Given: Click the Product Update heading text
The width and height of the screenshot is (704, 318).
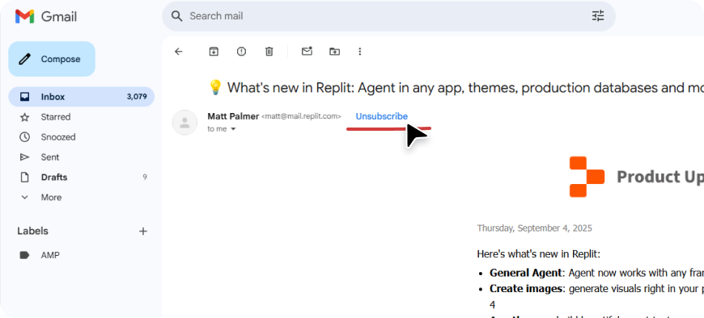Looking at the screenshot, I should [660, 177].
